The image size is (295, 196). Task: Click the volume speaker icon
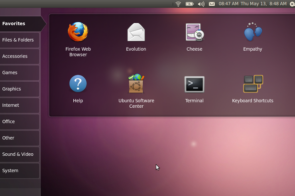pyautogui.click(x=201, y=4)
